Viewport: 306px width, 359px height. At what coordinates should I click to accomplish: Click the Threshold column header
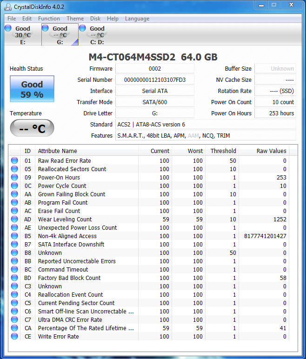pyautogui.click(x=222, y=151)
